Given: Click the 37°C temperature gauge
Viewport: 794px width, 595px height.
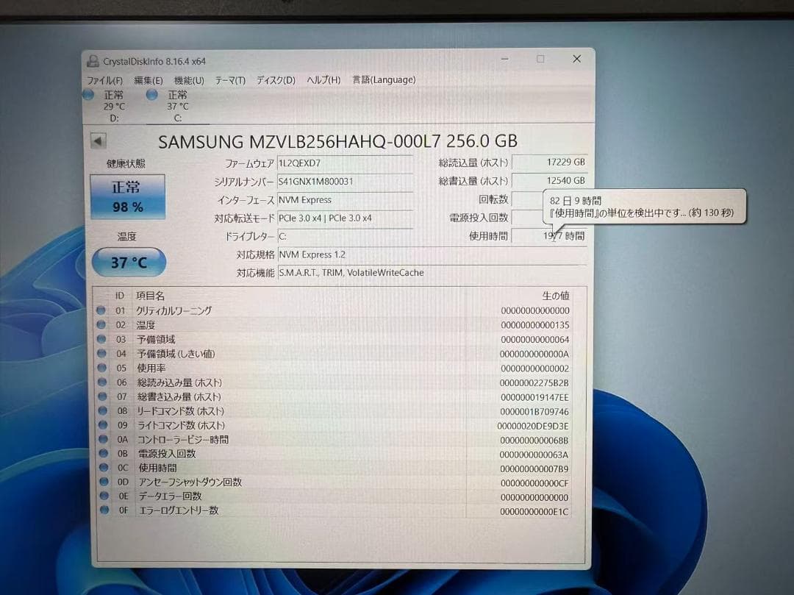Looking at the screenshot, I should [x=128, y=262].
